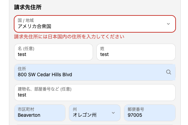Place cursor in the 97005 value
The image size is (188, 125).
click(135, 115)
